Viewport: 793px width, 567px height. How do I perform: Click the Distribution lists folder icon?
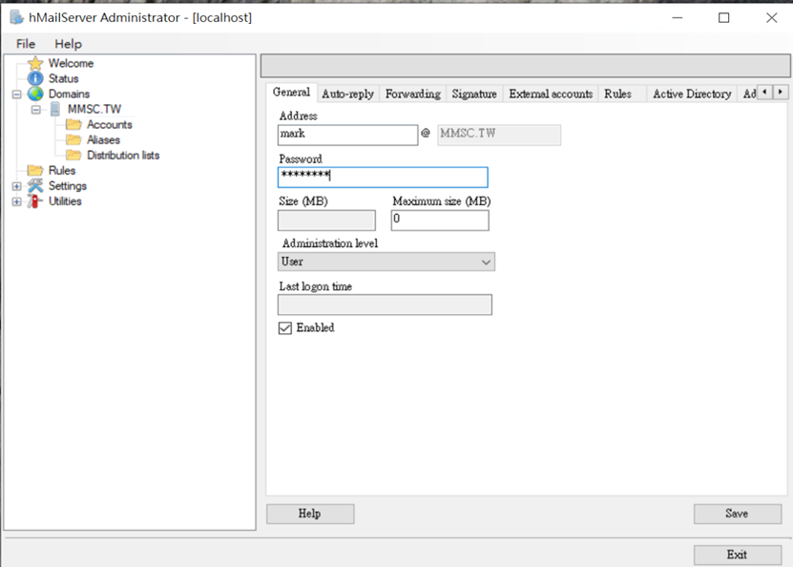click(73, 155)
